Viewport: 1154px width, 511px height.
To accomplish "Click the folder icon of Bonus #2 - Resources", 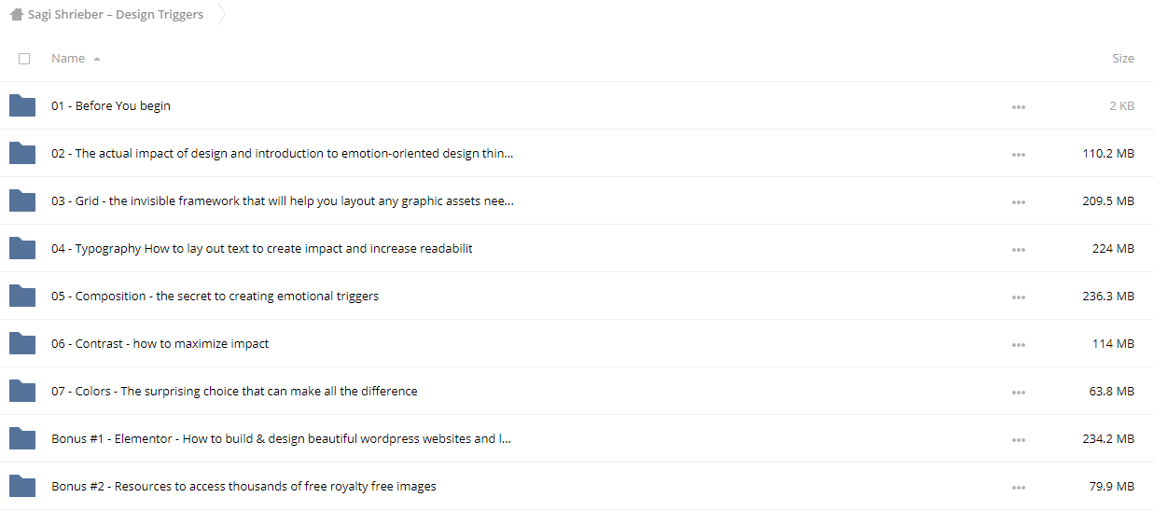I will tap(22, 486).
